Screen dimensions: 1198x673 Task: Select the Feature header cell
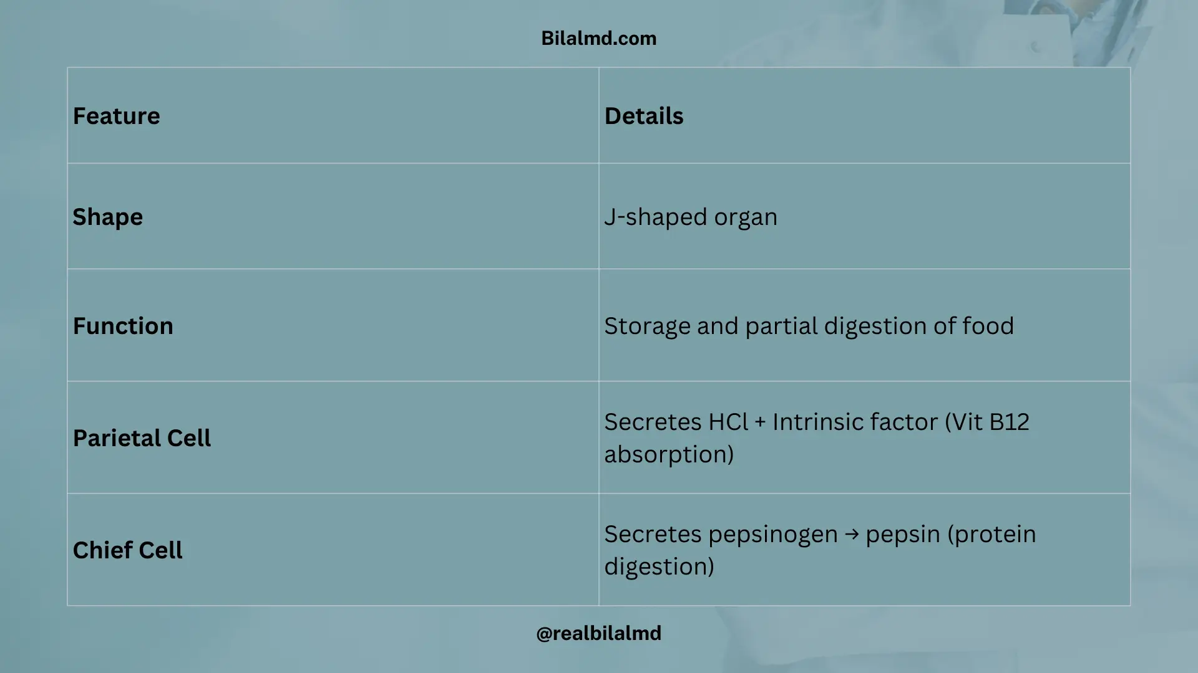[x=333, y=115]
